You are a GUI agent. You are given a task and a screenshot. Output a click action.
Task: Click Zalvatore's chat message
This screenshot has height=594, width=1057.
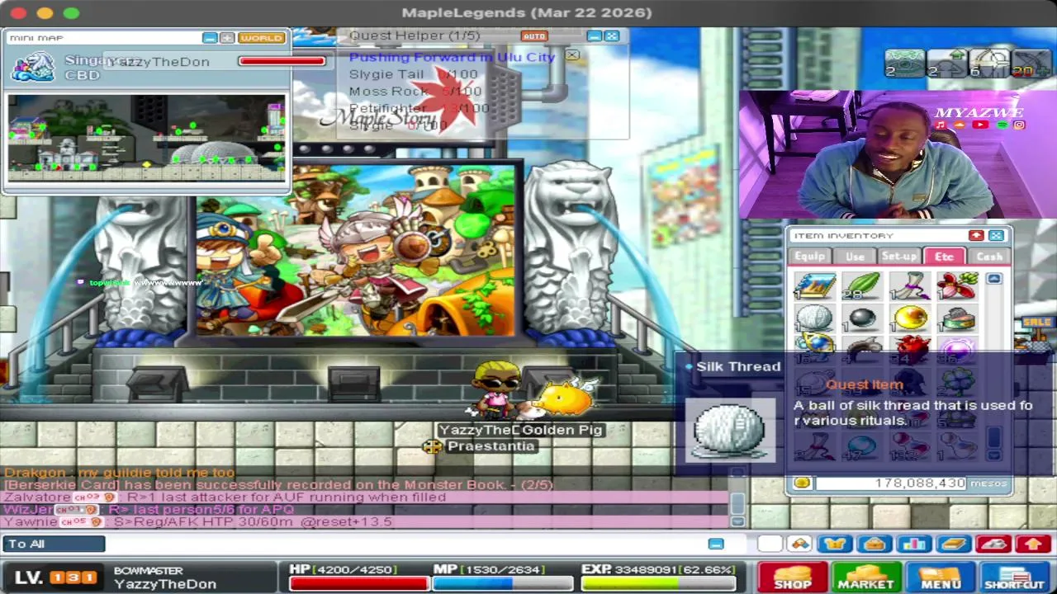(x=225, y=497)
